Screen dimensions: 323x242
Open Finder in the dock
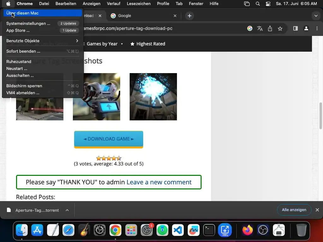22,230
